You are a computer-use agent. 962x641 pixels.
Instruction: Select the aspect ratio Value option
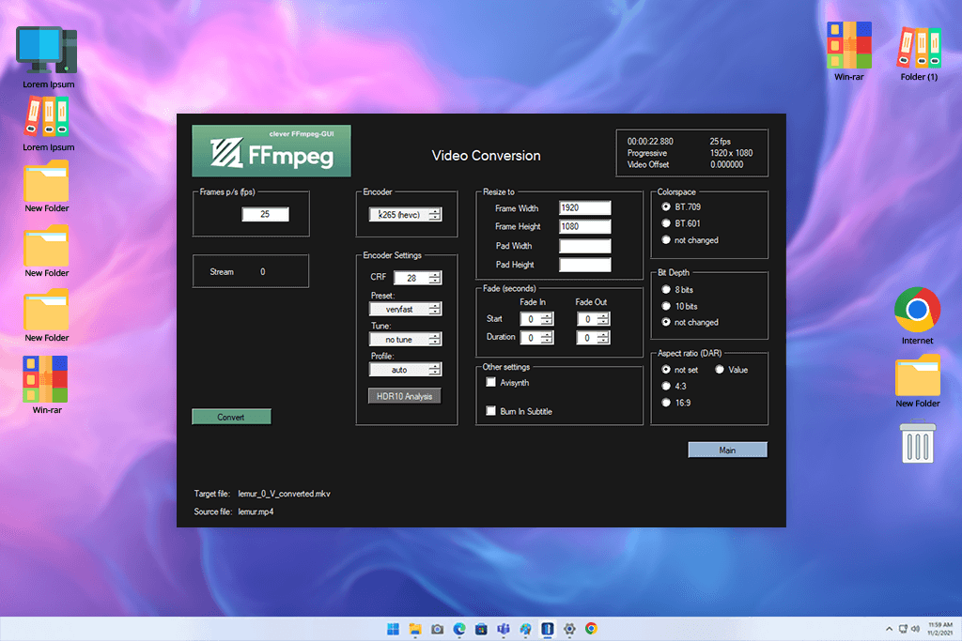(x=719, y=370)
